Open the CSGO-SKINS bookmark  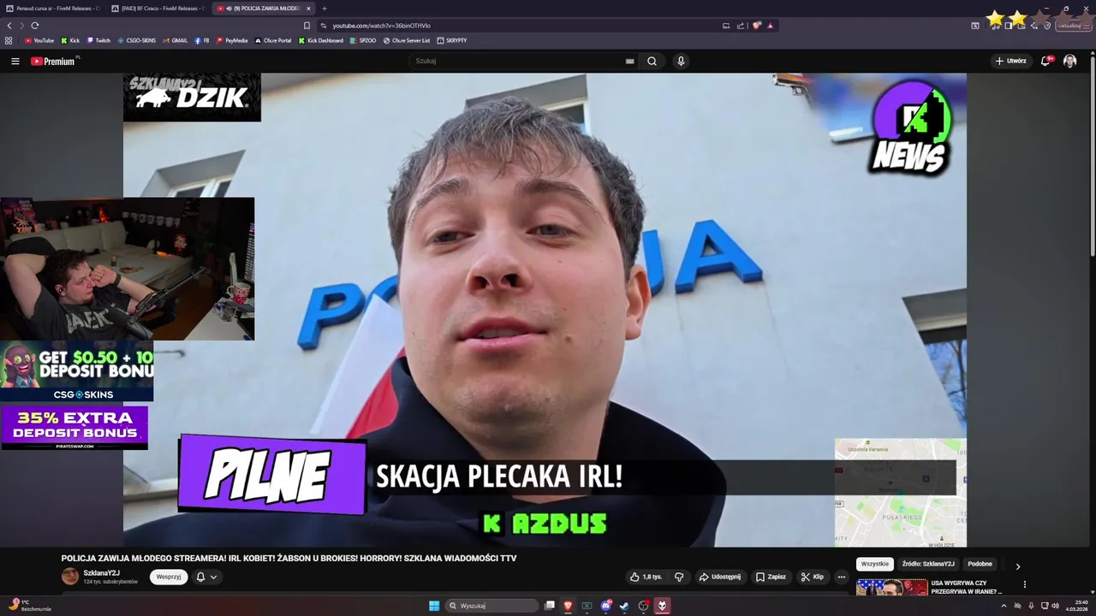[x=137, y=40]
